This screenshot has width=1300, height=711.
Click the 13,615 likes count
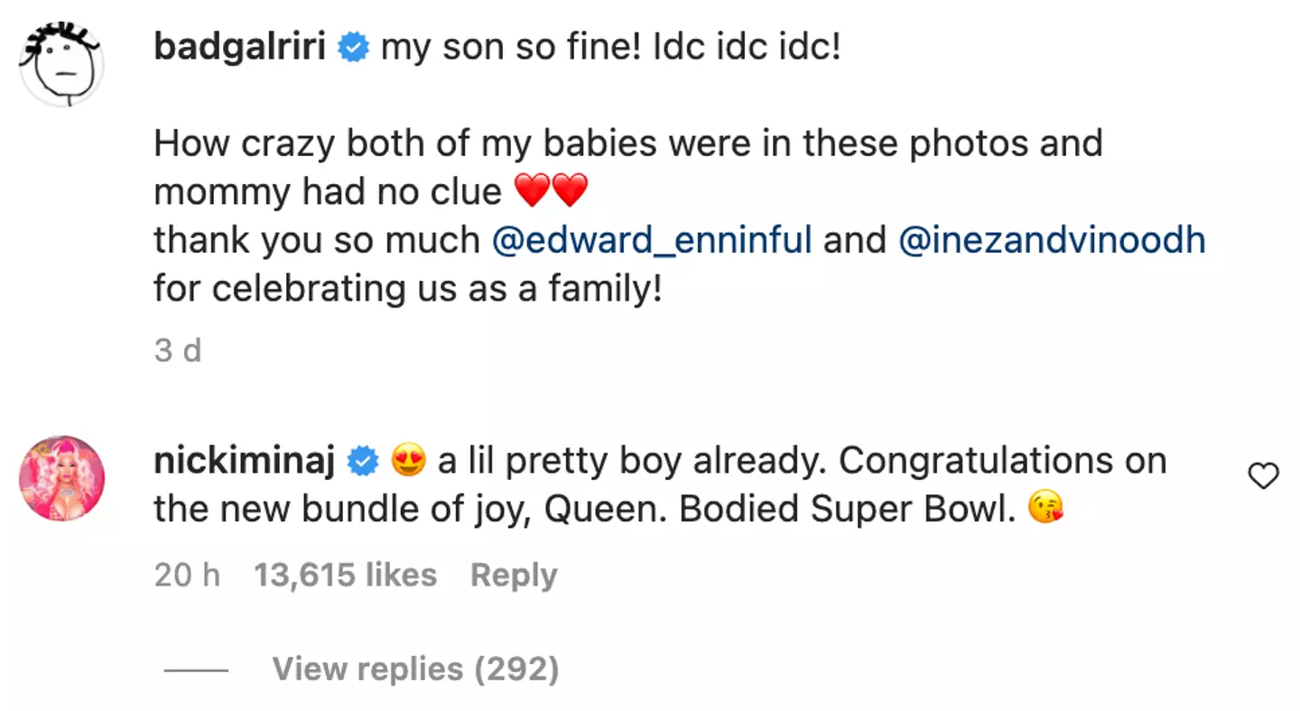[346, 574]
